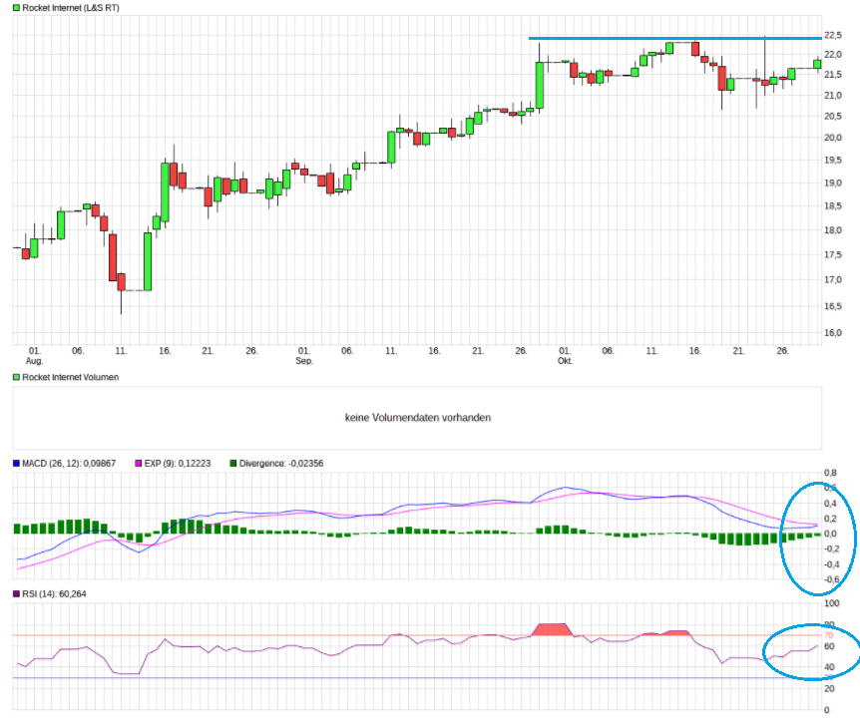Click the Rocket Internet Volumen legend label
This screenshot has height=728, width=860.
[70, 377]
